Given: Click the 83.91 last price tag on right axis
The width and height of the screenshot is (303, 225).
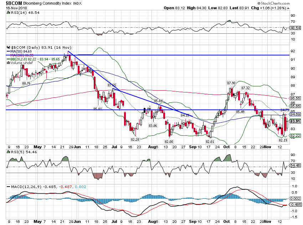Looking at the screenshot, I should coord(295,121).
